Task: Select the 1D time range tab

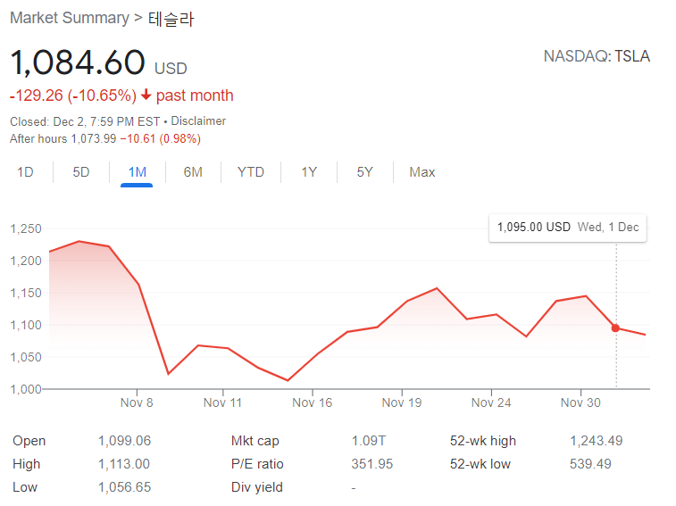Action: (x=25, y=172)
